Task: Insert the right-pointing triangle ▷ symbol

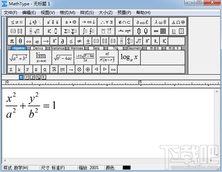Action: [x=105, y=69]
